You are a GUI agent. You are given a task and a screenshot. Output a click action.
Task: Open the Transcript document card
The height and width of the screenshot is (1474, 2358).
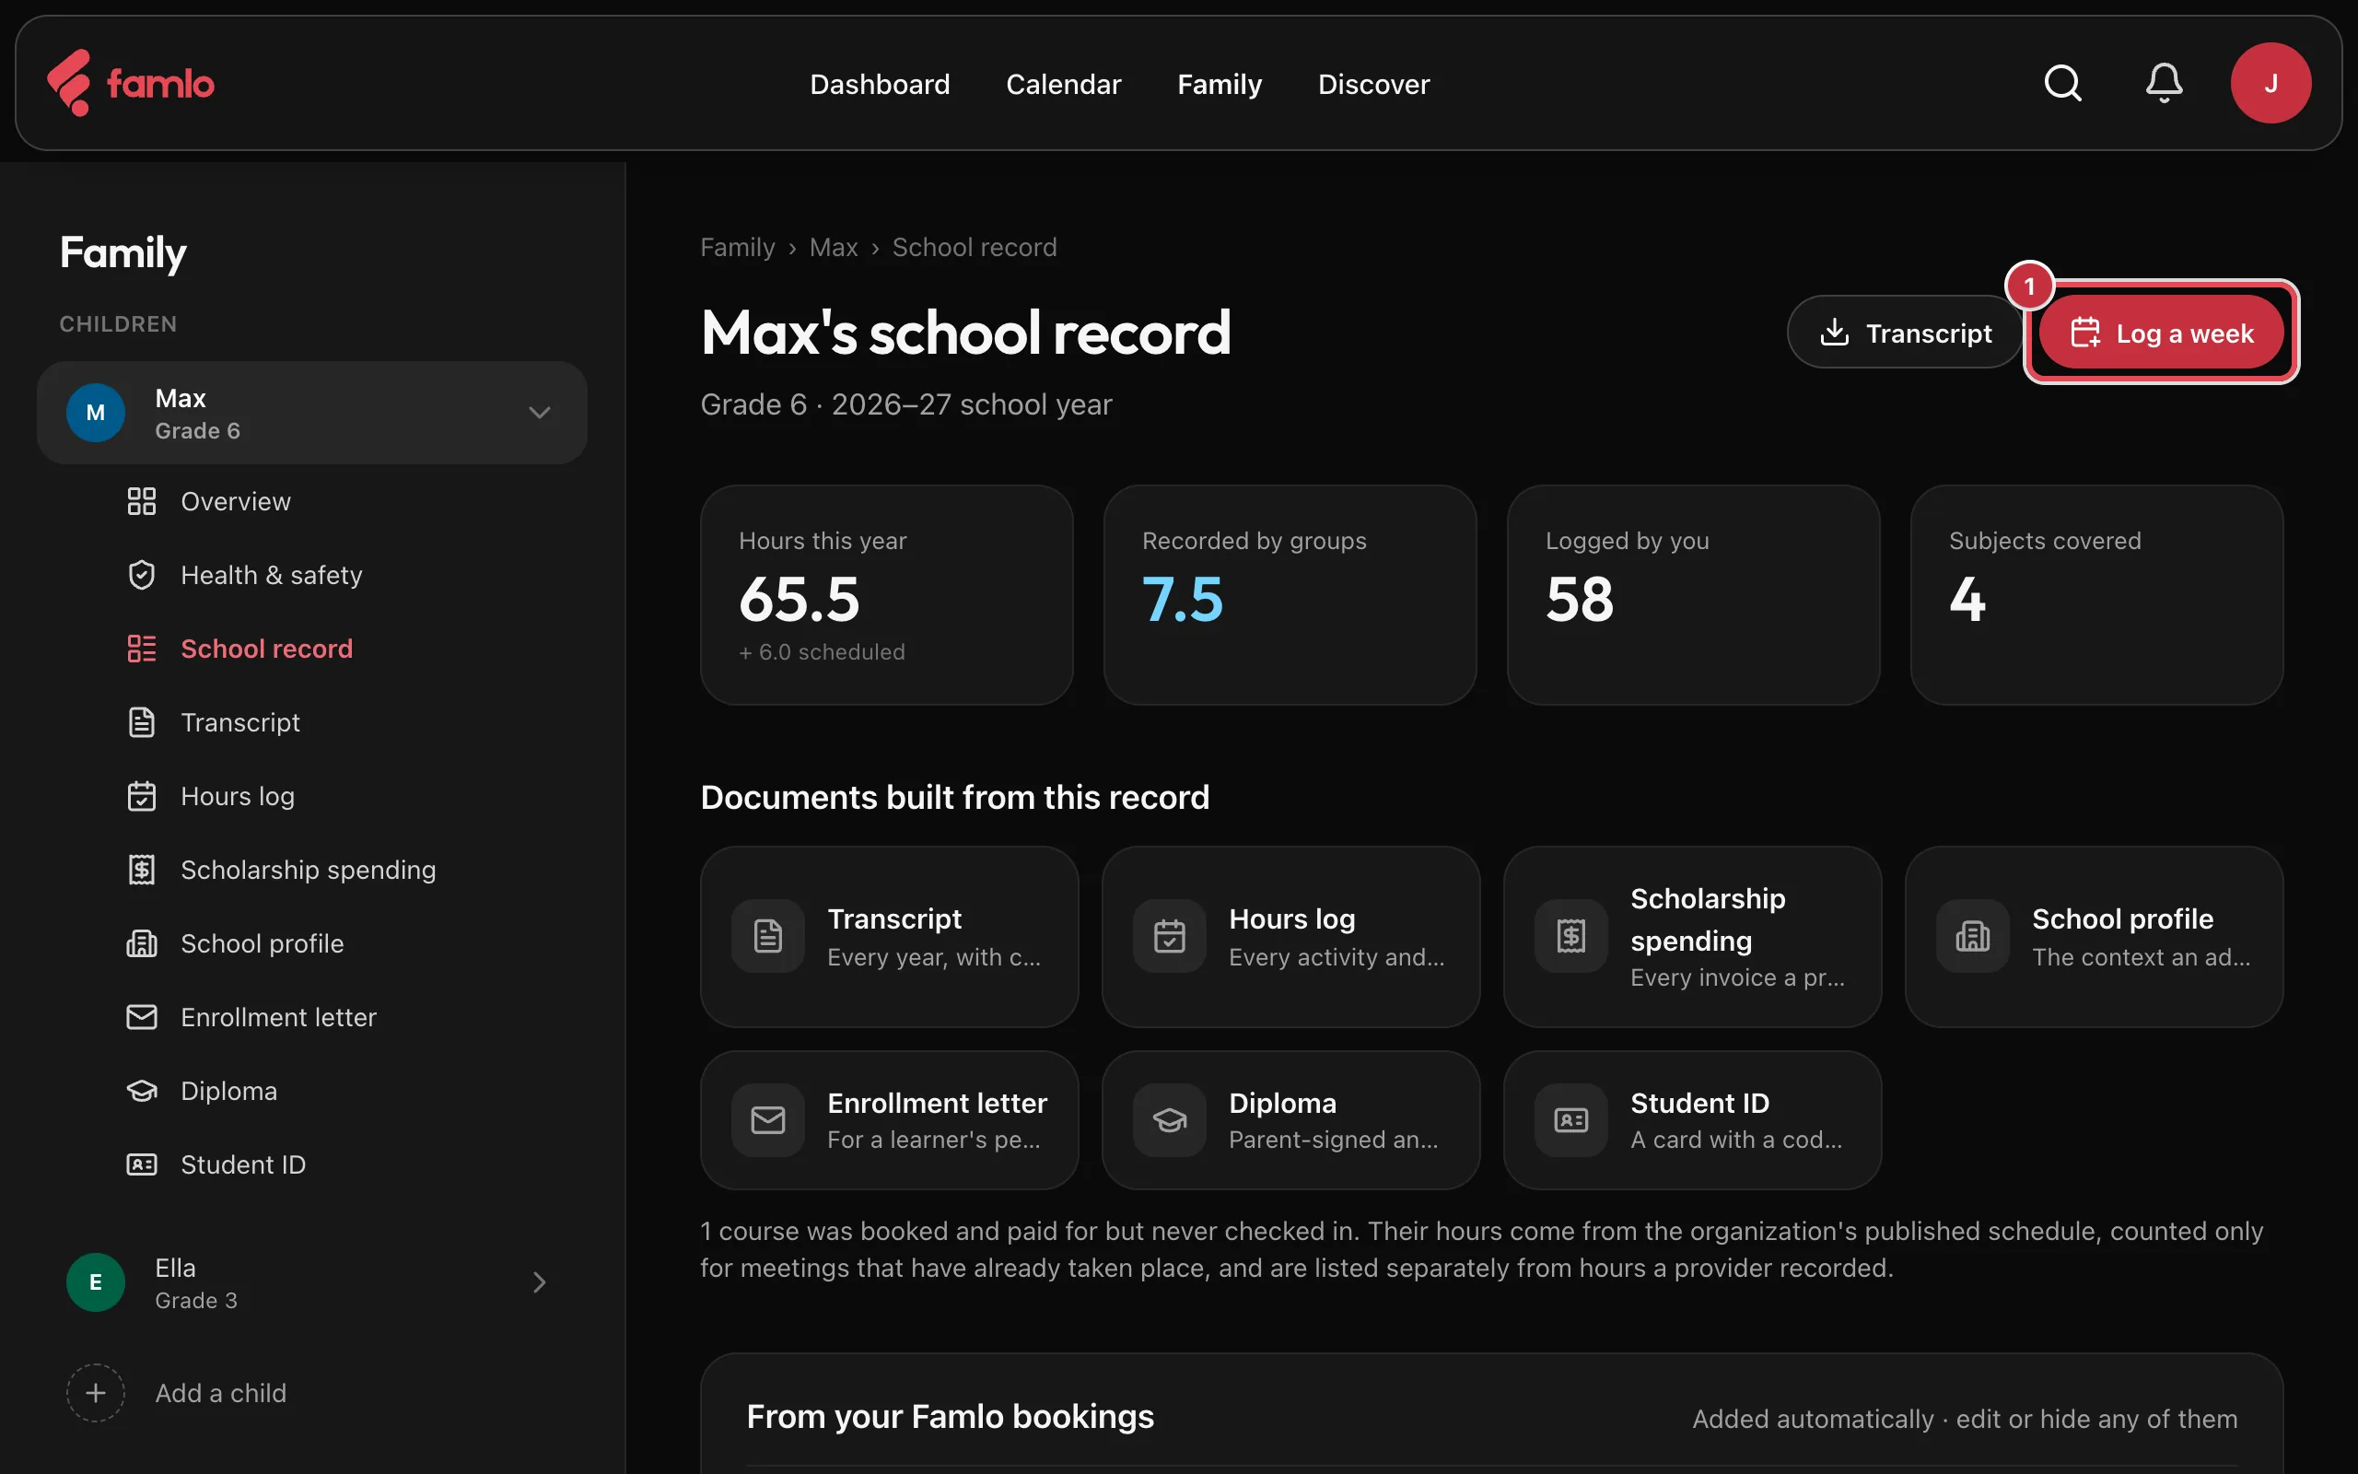click(x=889, y=936)
